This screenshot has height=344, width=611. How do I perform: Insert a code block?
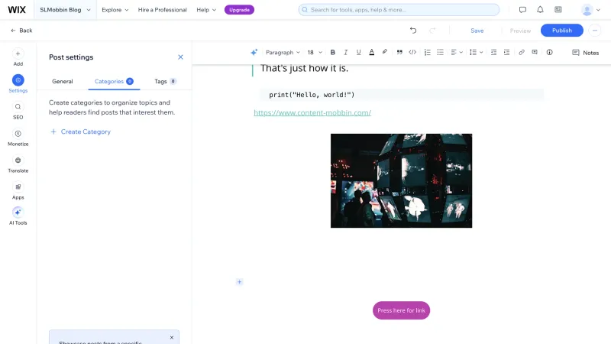[x=412, y=52]
